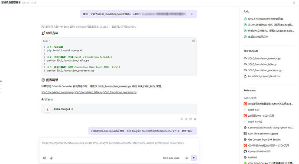Image resolution: width=299 pixels, height=164 pixels.
Task: Start voice input with the microphone icon
Action: click(187, 158)
